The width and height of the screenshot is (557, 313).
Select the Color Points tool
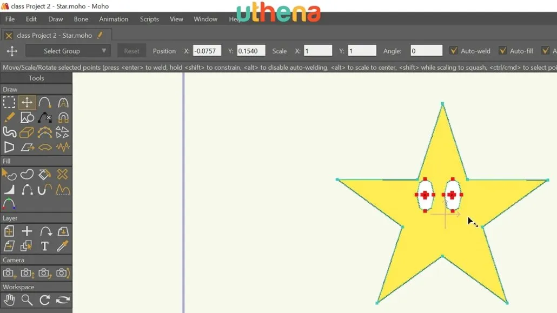[x=9, y=204]
